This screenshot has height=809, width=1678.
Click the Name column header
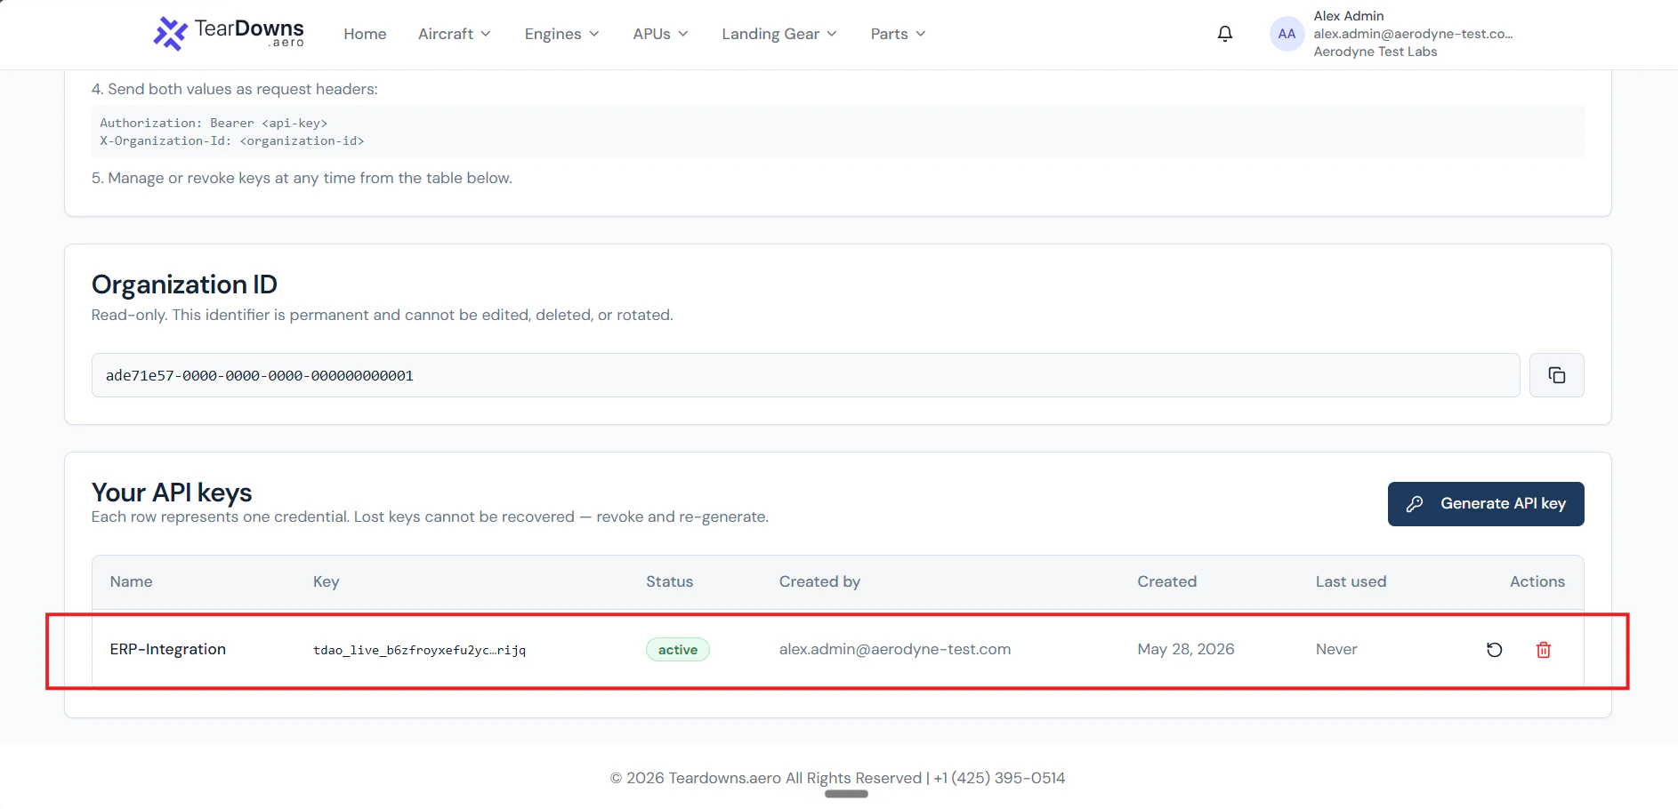click(x=131, y=581)
